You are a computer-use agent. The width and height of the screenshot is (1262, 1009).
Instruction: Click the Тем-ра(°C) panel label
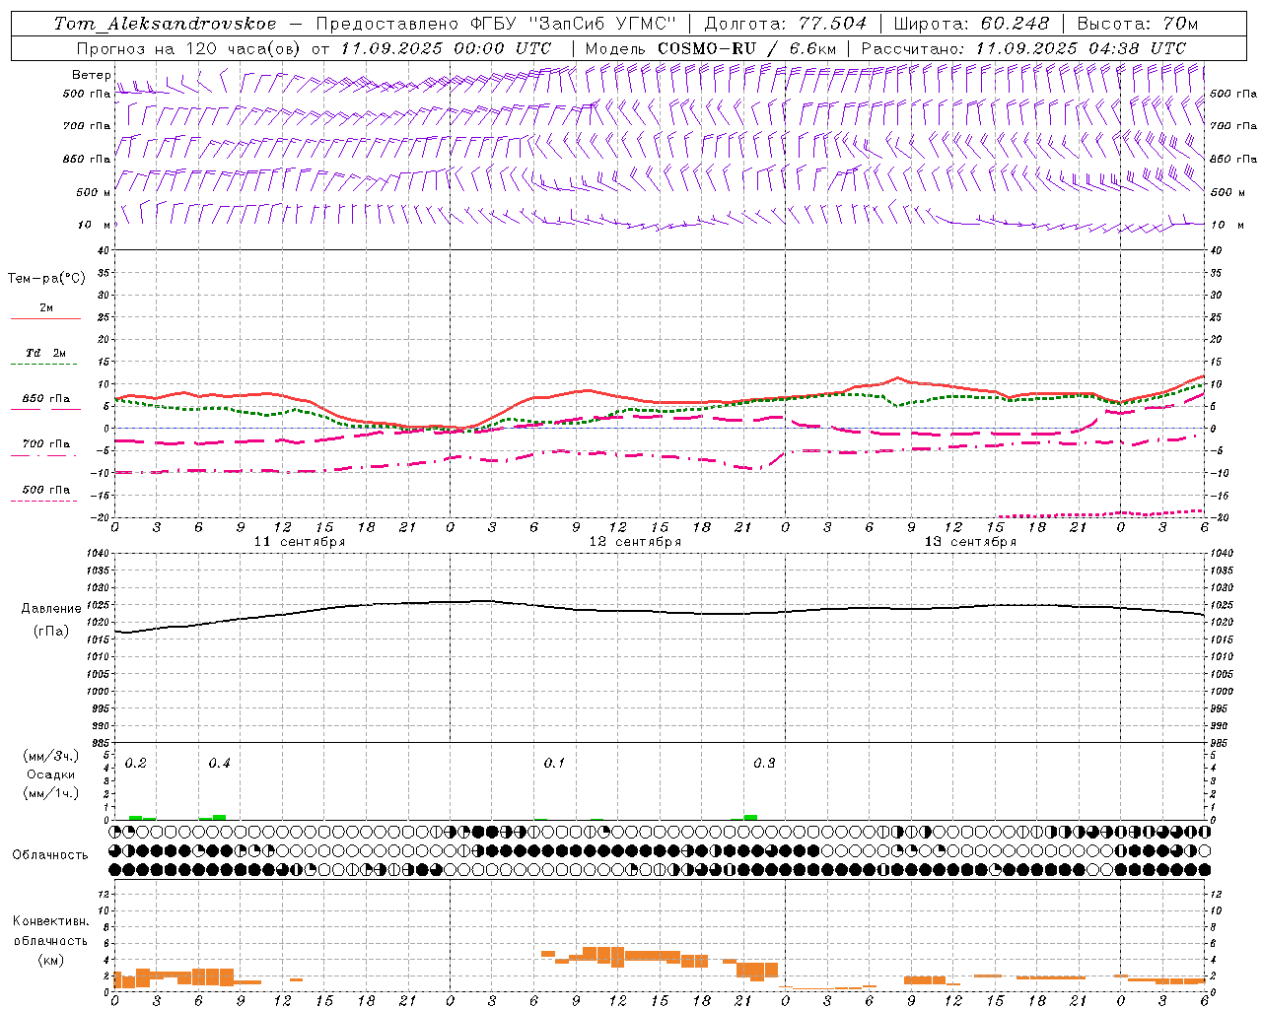pyautogui.click(x=46, y=279)
